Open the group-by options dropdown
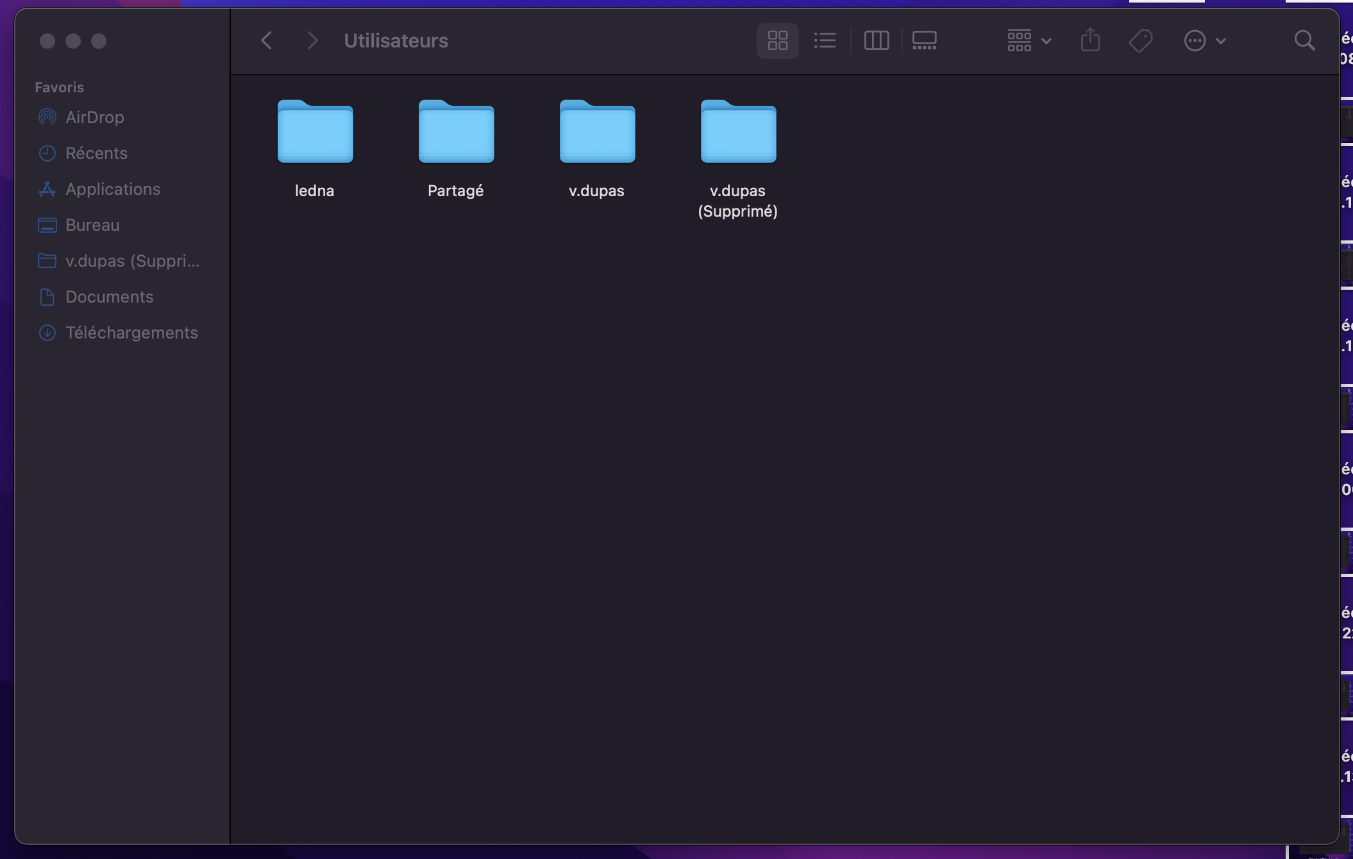Screen dimensions: 1353x859 (x=1029, y=41)
